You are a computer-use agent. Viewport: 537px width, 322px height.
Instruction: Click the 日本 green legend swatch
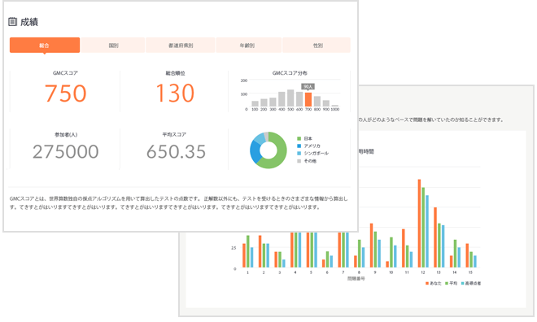tap(299, 138)
